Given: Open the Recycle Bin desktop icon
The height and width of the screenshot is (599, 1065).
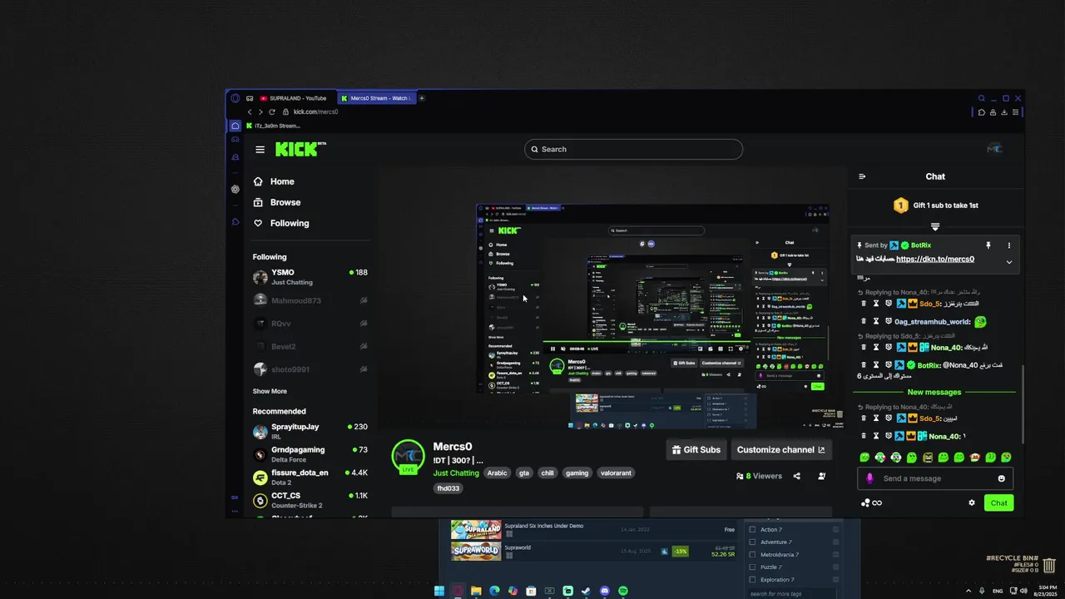Looking at the screenshot, I should click(x=1049, y=565).
